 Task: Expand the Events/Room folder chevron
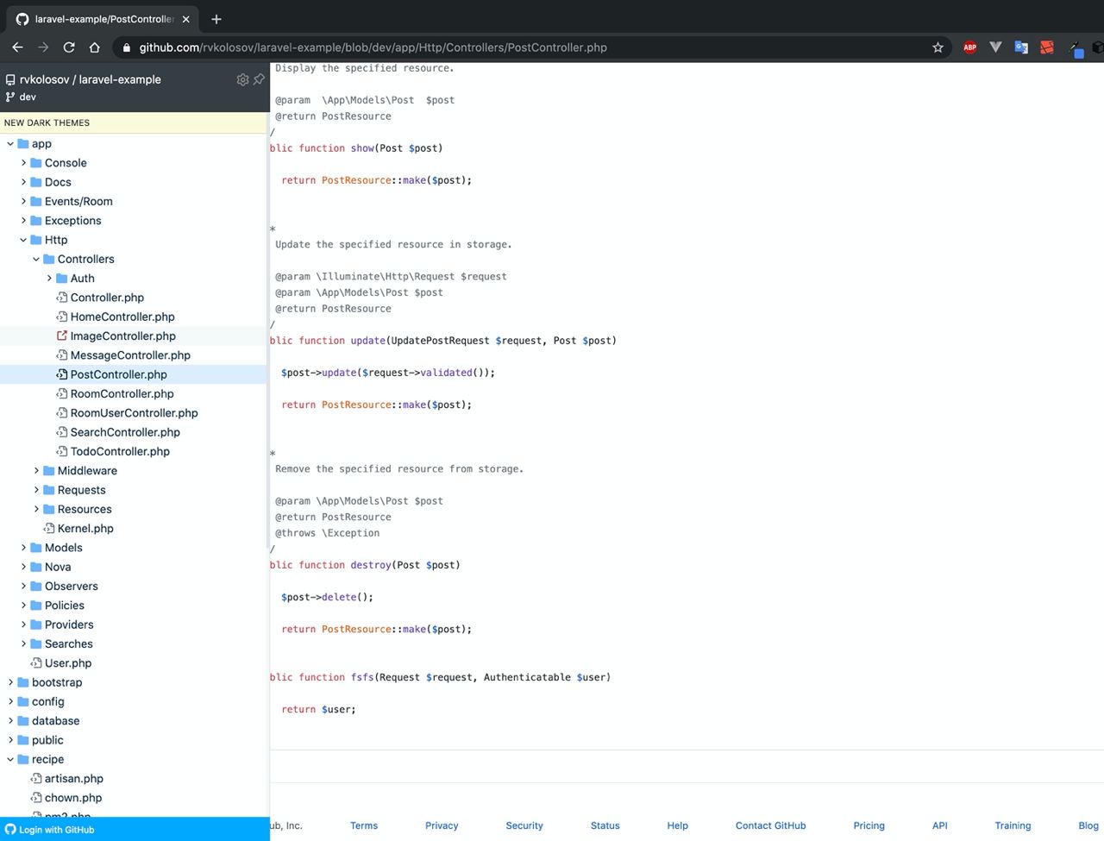[x=23, y=202]
